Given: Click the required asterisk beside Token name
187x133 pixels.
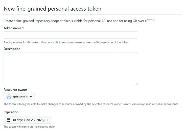Looking at the screenshot, I should click(23, 28).
